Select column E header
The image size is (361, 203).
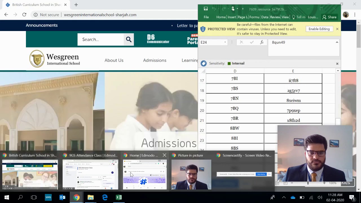pos(293,71)
